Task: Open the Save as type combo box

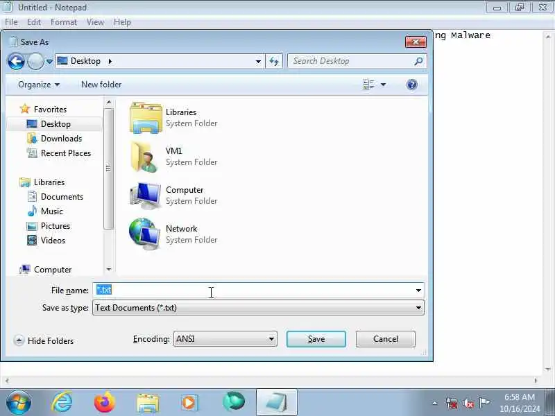Action: pyautogui.click(x=258, y=308)
